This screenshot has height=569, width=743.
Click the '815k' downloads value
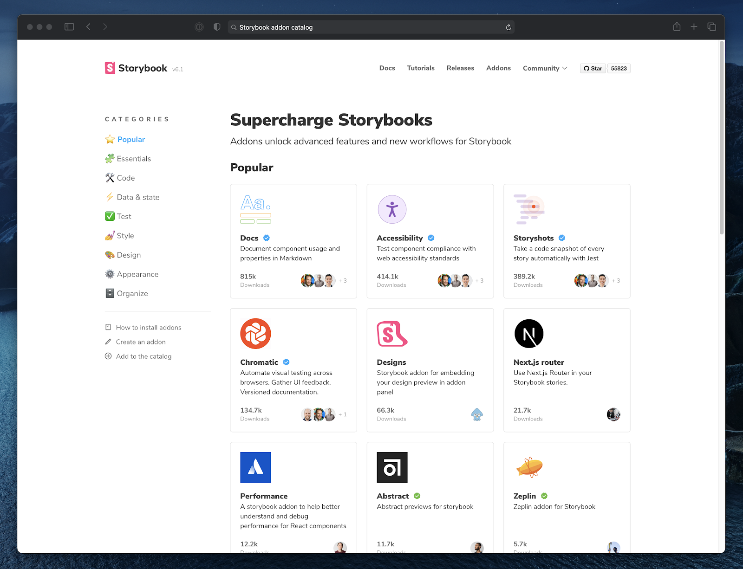tap(248, 277)
